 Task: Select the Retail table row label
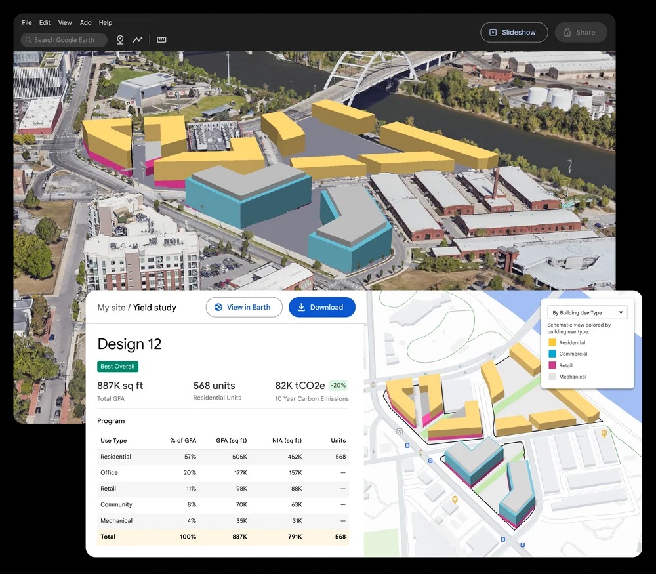tap(108, 489)
